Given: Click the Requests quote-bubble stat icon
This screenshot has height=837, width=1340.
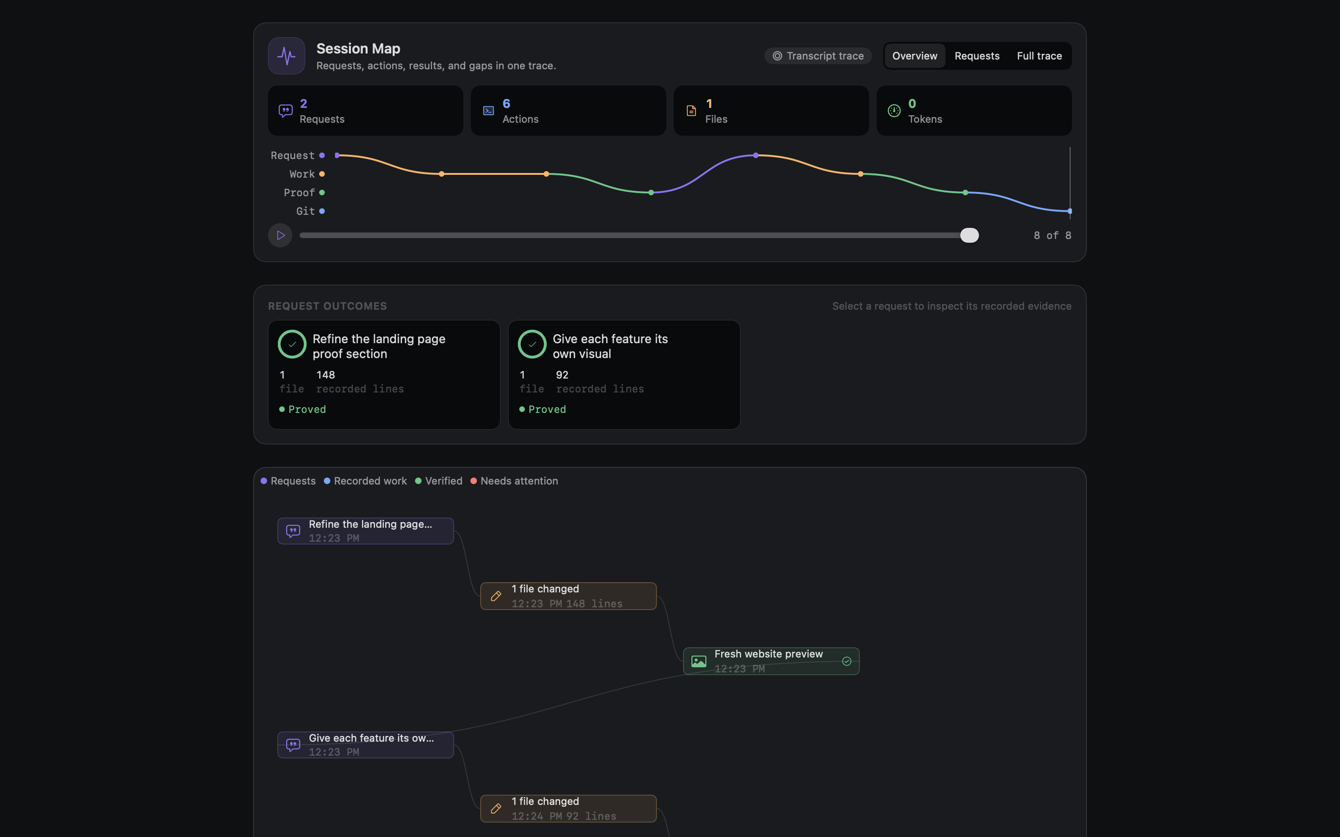Looking at the screenshot, I should pyautogui.click(x=286, y=111).
